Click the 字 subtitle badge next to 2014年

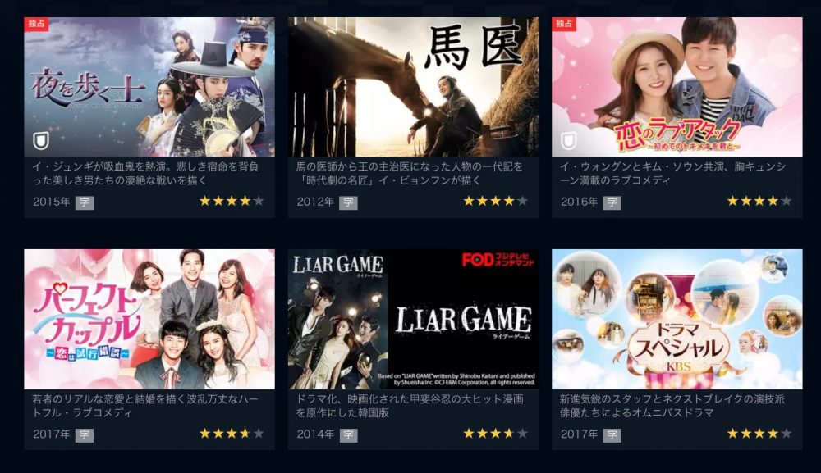click(x=348, y=434)
